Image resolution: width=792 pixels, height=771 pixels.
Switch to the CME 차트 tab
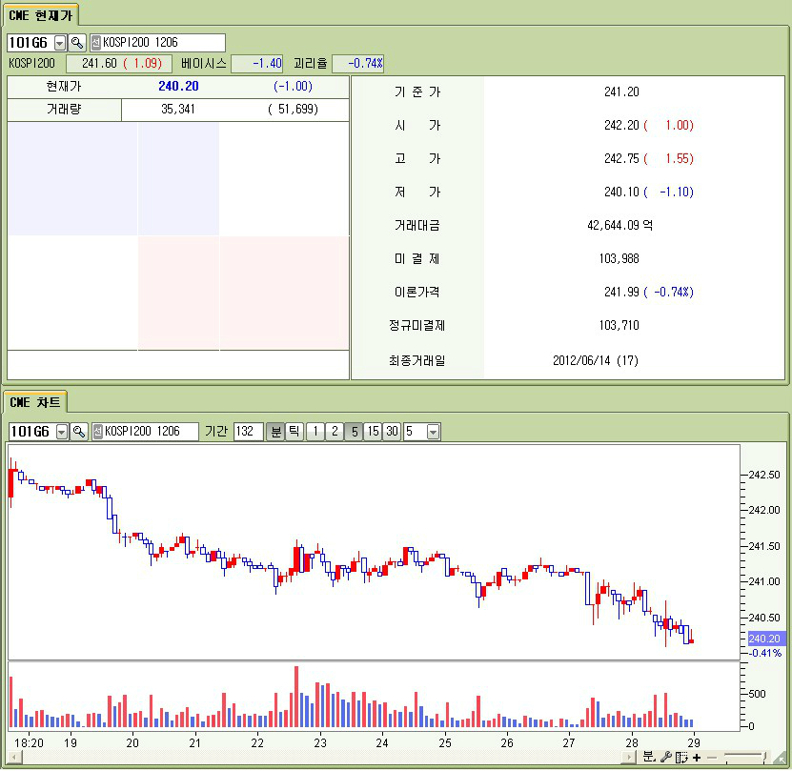click(34, 402)
